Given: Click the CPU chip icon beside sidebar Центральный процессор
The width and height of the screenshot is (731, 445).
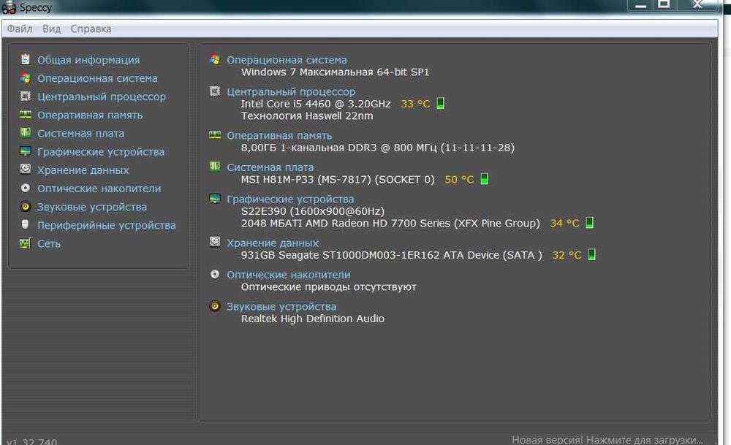Looking at the screenshot, I should (x=25, y=96).
